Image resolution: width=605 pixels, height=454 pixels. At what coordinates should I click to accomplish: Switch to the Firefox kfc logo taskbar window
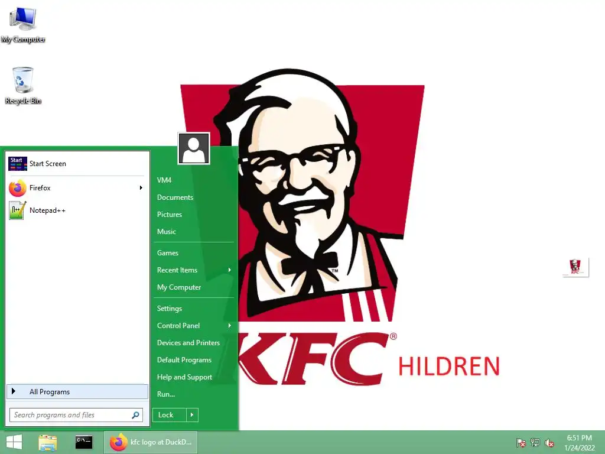click(x=151, y=442)
